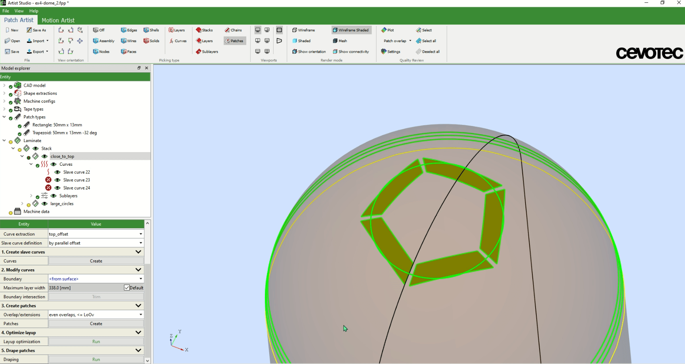Hide Slave curve 22 with eye icon
The height and width of the screenshot is (364, 685).
(x=57, y=172)
